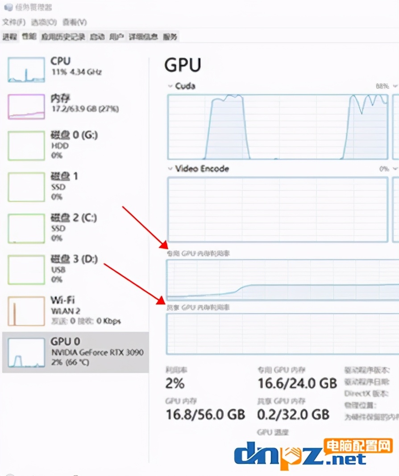Screen dimensions: 399x476
Task: Select 磁盘 1 SSD graph thumbnail
Action: 26,186
